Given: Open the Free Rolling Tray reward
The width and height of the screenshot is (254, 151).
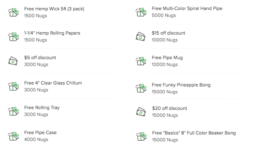Looking at the screenshot, I should 42,108.
